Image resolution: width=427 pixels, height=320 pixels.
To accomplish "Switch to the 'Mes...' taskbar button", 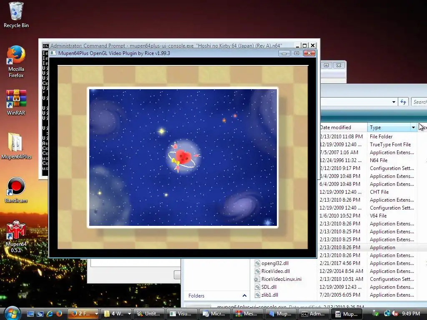I will pyautogui.click(x=247, y=314).
